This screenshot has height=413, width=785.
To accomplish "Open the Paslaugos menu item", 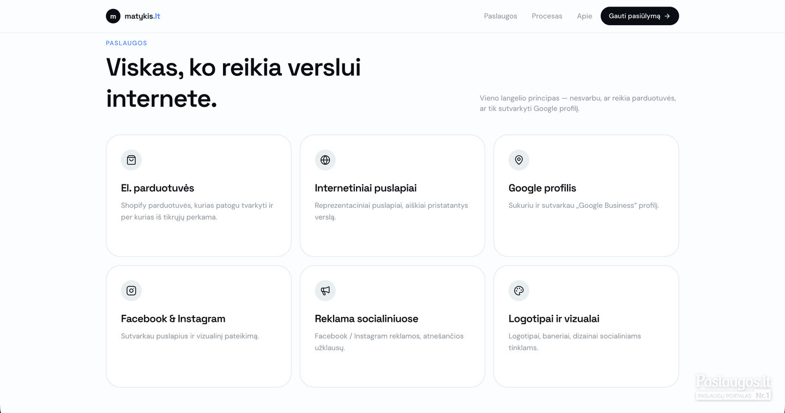I will click(500, 16).
